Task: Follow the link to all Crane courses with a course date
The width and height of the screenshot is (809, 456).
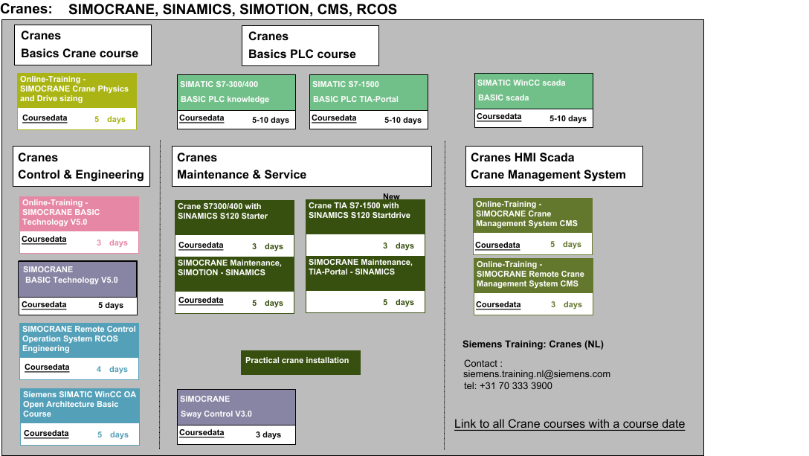Action: (x=570, y=424)
